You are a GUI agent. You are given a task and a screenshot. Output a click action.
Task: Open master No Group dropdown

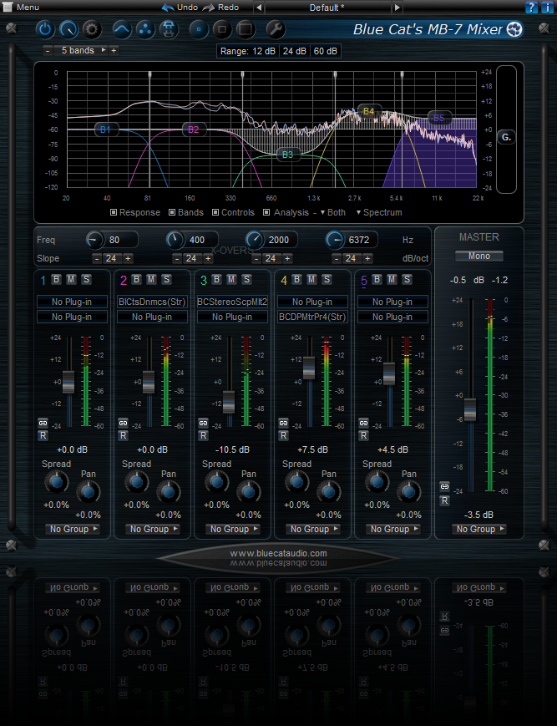[x=479, y=529]
